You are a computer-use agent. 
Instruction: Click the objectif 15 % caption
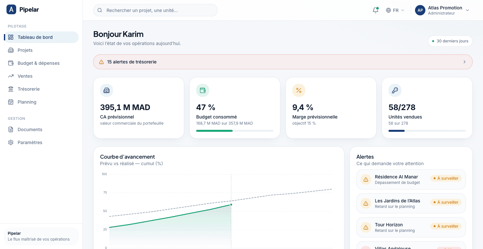304,123
